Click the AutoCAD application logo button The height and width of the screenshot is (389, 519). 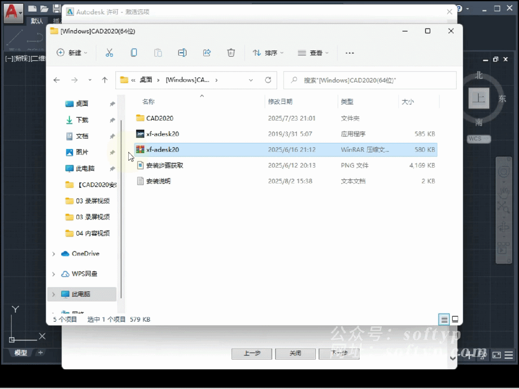click(13, 12)
